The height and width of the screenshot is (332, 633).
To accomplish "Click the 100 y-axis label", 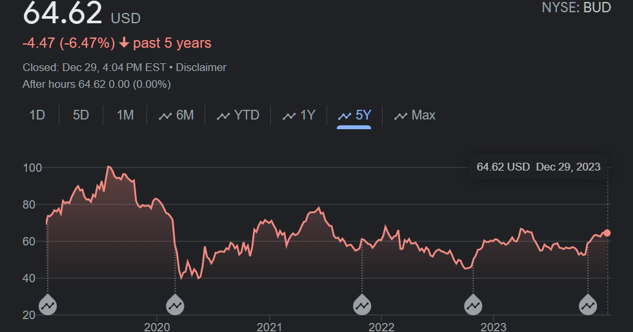I will [x=33, y=168].
